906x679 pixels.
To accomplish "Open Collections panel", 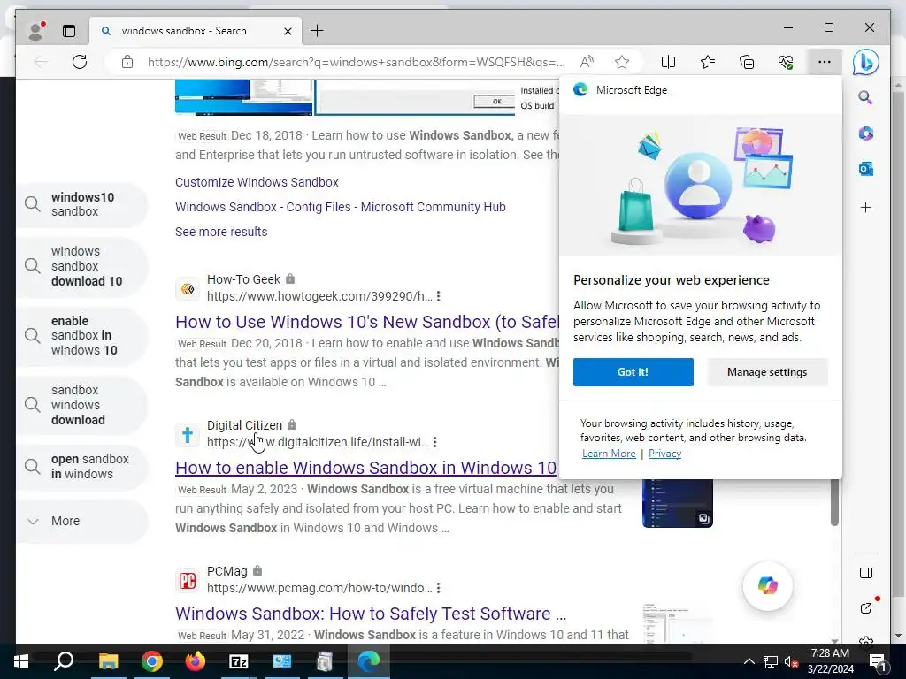I will coord(747,62).
